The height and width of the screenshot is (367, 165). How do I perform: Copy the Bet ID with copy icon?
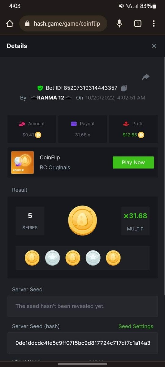pos(124,88)
